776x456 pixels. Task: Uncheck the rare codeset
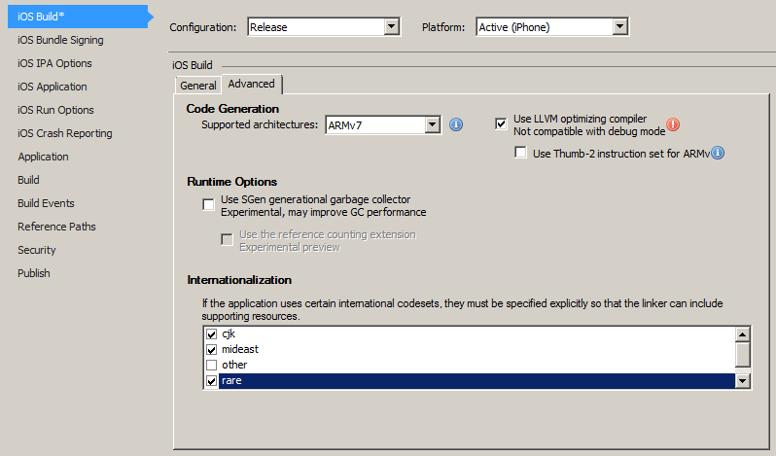pos(211,381)
